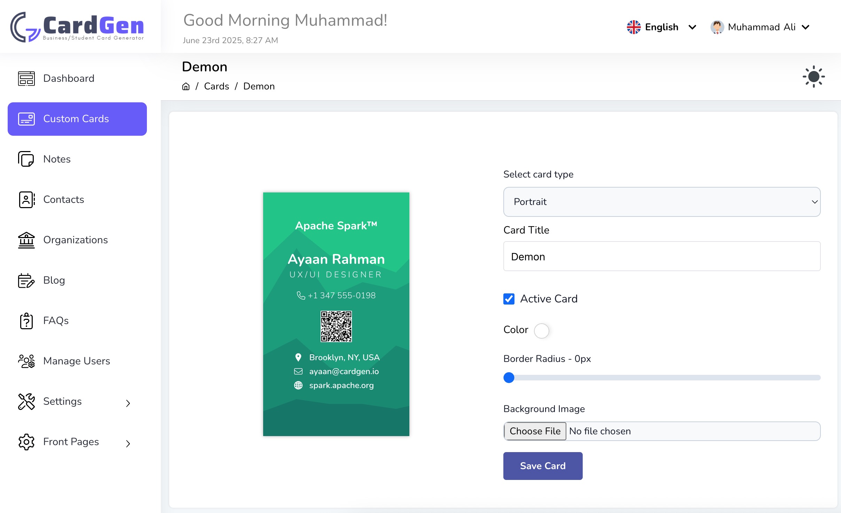Open FAQs from the sidebar
This screenshot has width=841, height=513.
(77, 321)
